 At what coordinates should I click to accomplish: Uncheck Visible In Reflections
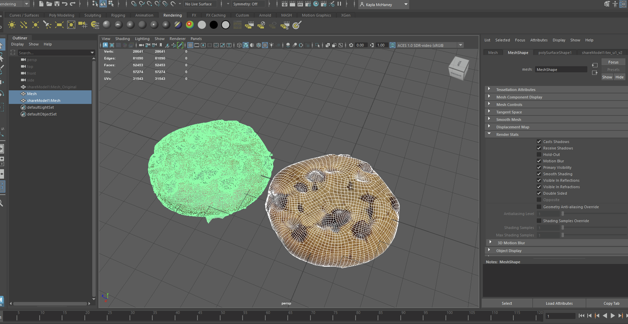click(x=539, y=180)
